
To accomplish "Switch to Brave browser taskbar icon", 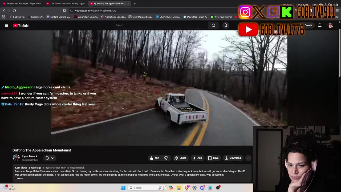I will (187, 188).
